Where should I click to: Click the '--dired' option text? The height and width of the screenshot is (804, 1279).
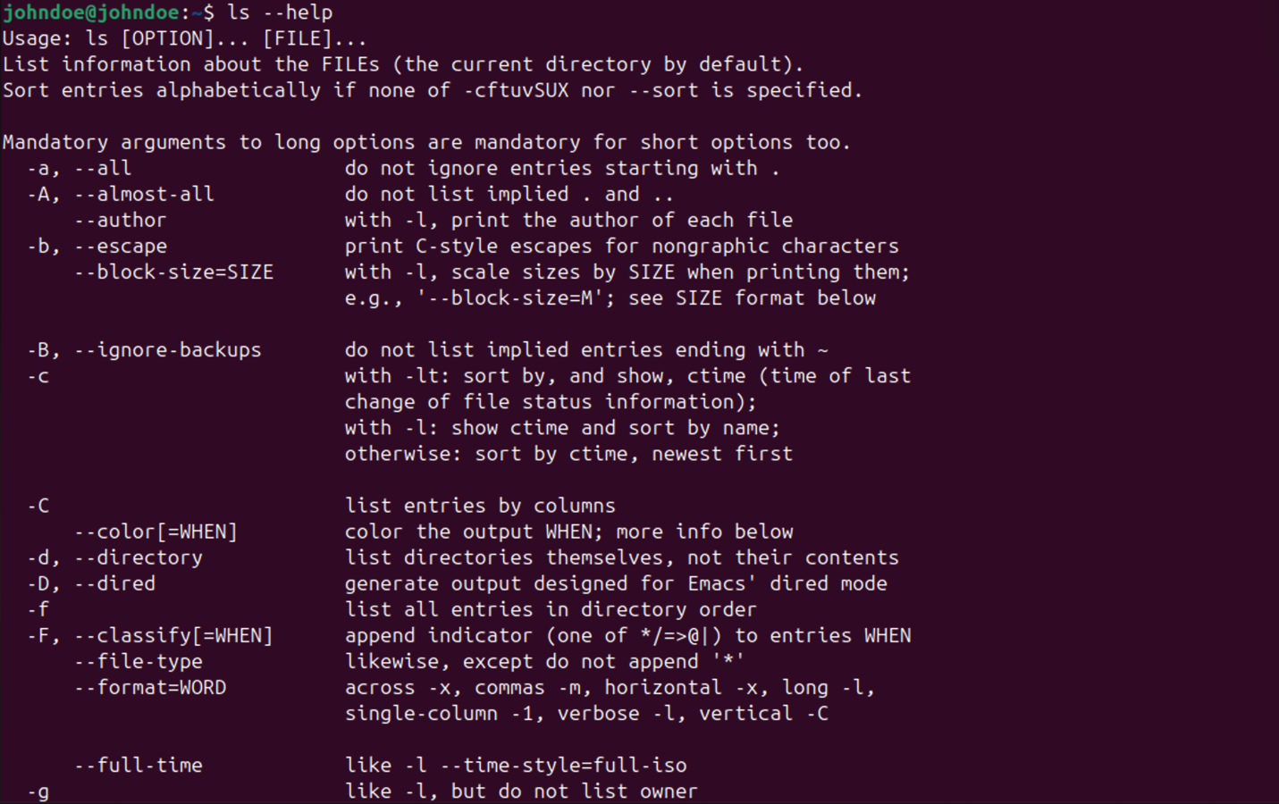[x=114, y=583]
